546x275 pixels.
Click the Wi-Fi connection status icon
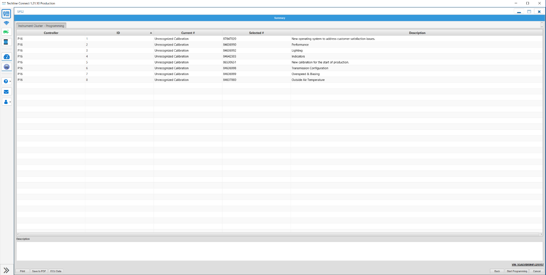pyautogui.click(x=6, y=23)
